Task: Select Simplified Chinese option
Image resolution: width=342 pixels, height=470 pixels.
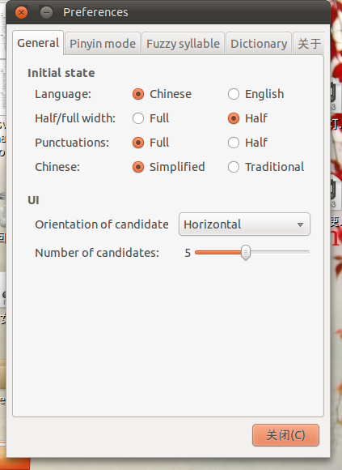Action: coord(138,167)
